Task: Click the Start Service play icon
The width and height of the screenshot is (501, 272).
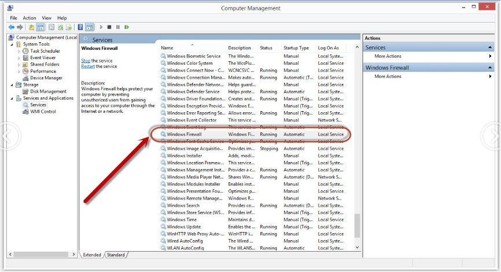Action: tap(101, 27)
